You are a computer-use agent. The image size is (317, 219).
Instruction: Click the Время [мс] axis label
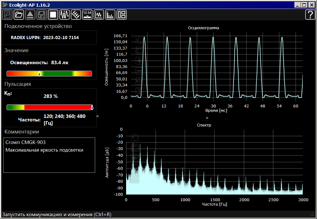pyautogui.click(x=216, y=111)
